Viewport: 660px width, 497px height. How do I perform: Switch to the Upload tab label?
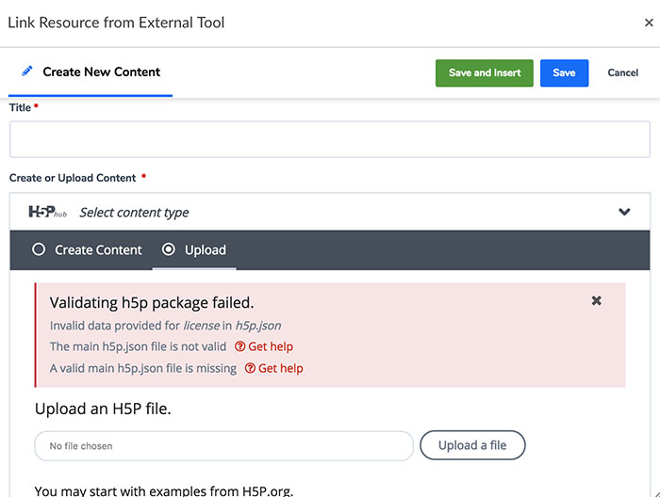206,250
